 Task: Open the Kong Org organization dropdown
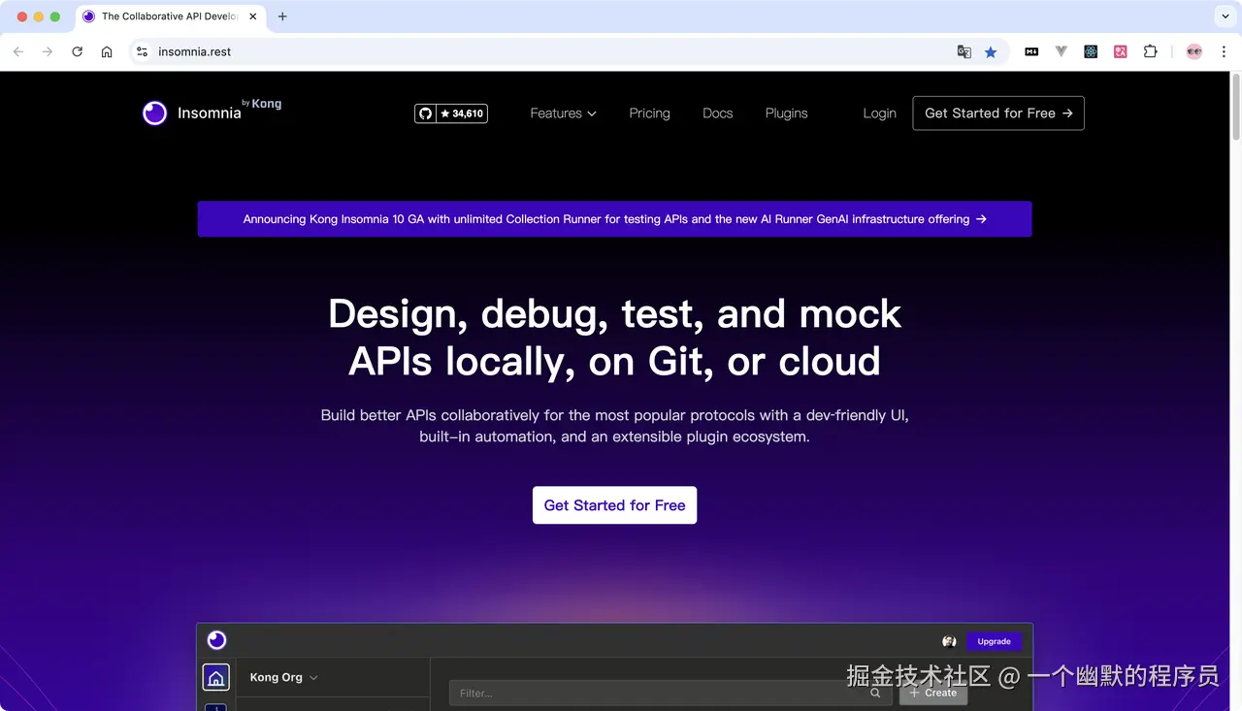tap(282, 677)
